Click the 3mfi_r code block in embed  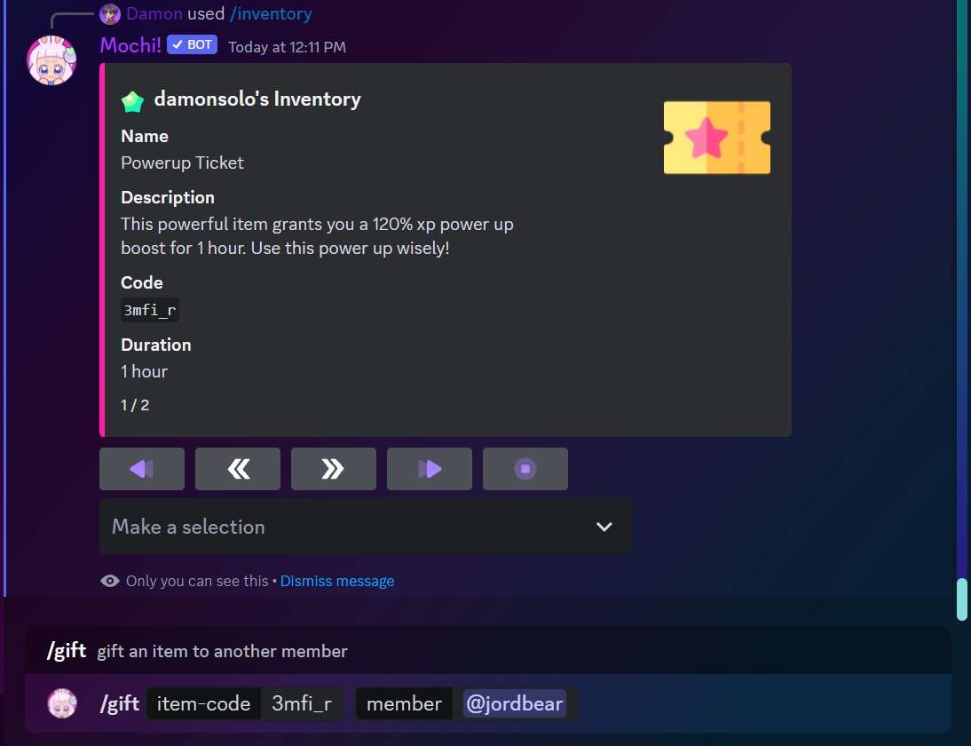[x=150, y=310]
